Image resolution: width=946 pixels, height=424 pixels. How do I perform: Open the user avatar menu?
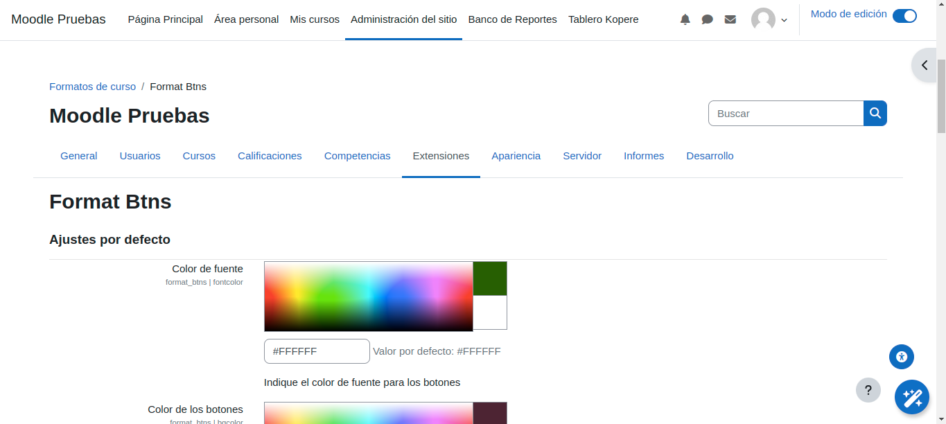pyautogui.click(x=763, y=19)
